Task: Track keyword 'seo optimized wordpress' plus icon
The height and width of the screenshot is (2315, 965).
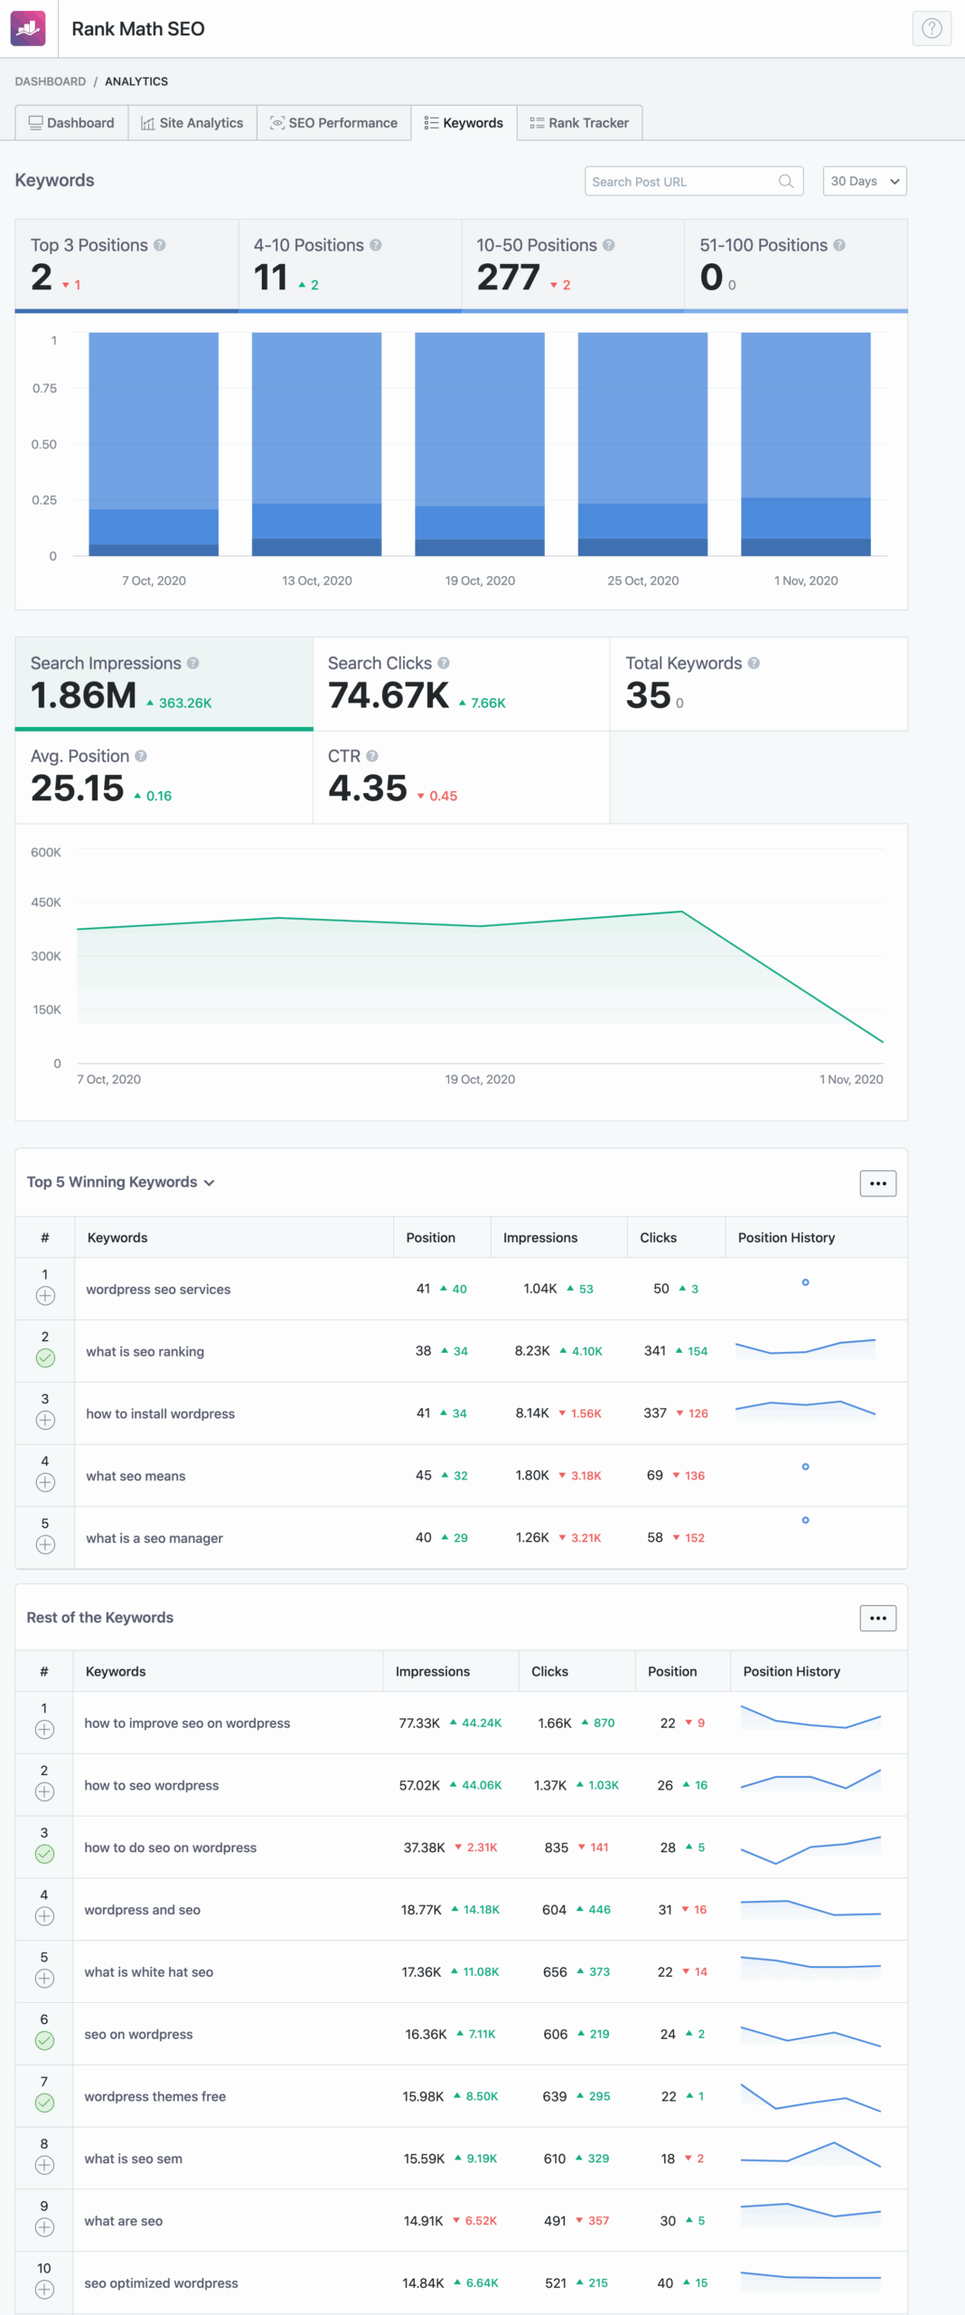Action: coord(44,2290)
